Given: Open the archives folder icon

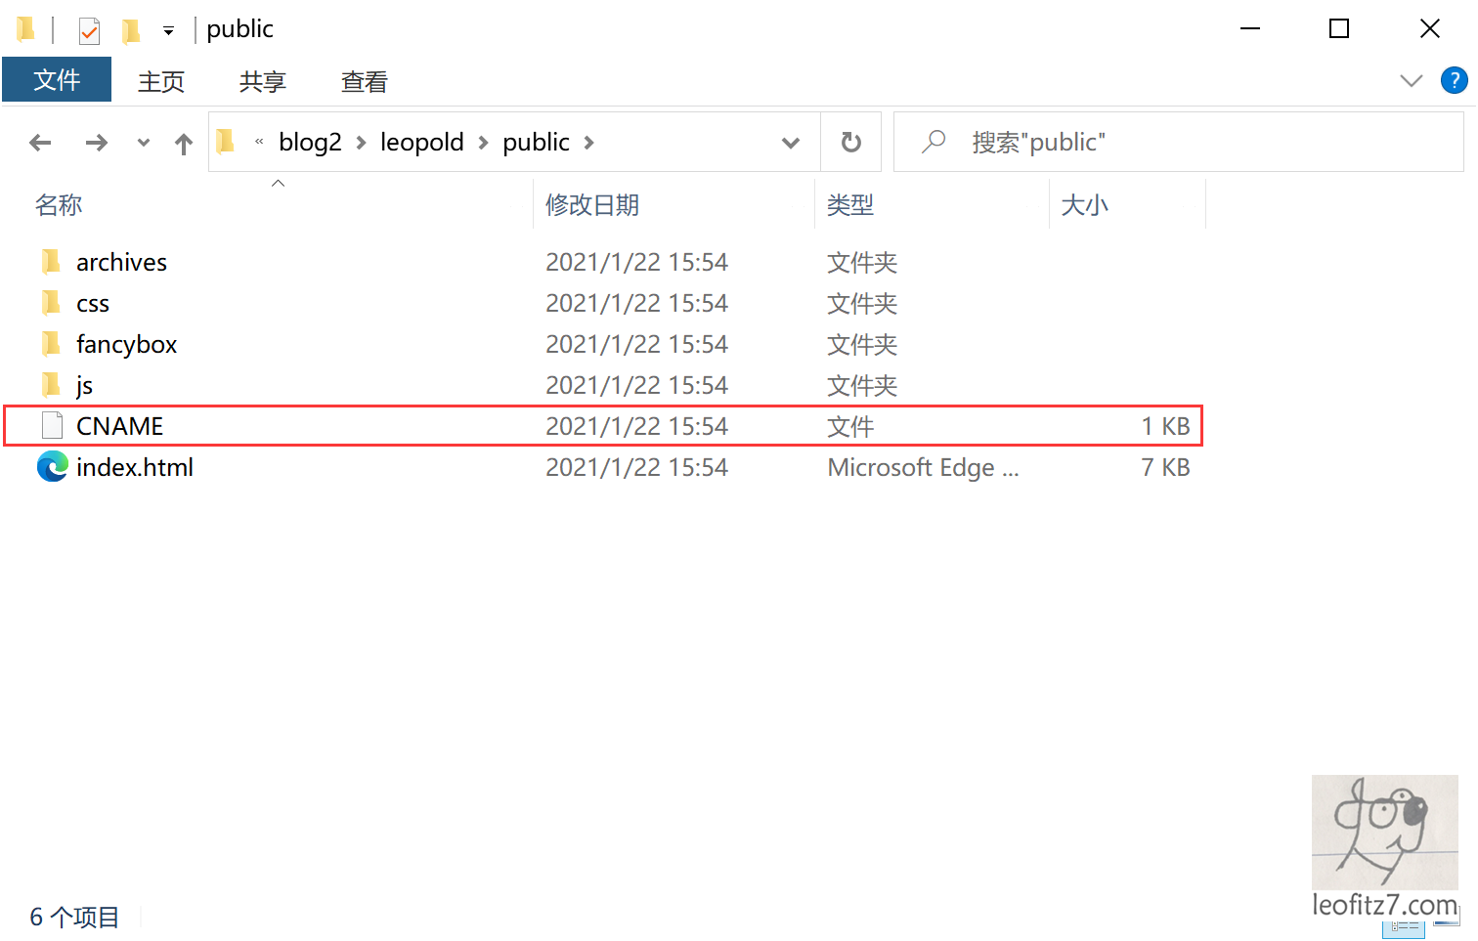Looking at the screenshot, I should click(51, 262).
